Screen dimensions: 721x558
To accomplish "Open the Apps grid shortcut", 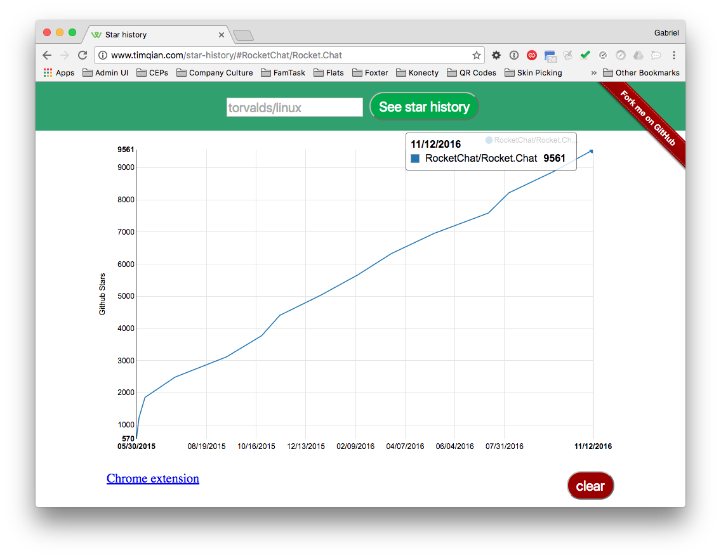I will coord(59,72).
